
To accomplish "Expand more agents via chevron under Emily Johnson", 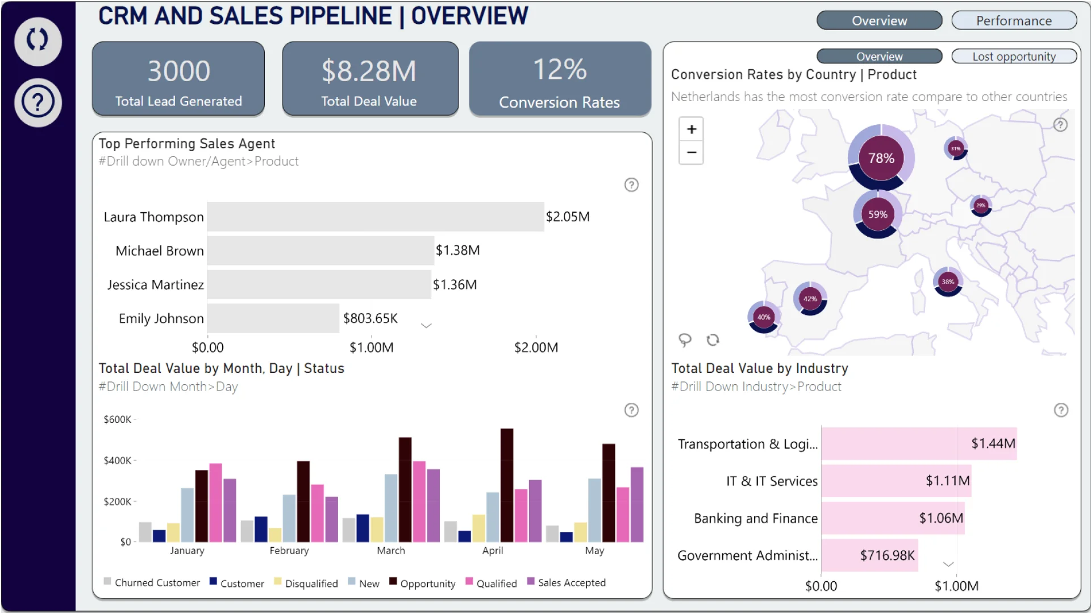I will (x=426, y=326).
